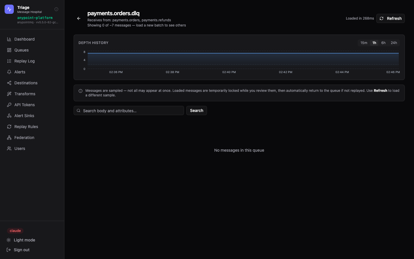Focus the Search body and attributes field
Image resolution: width=414 pixels, height=259 pixels.
pyautogui.click(x=129, y=111)
